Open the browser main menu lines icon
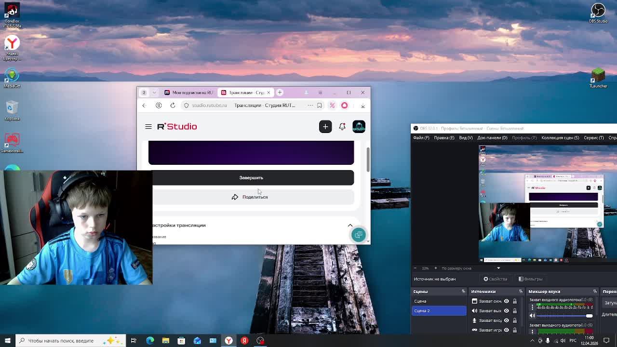The image size is (617, 347). (320, 92)
